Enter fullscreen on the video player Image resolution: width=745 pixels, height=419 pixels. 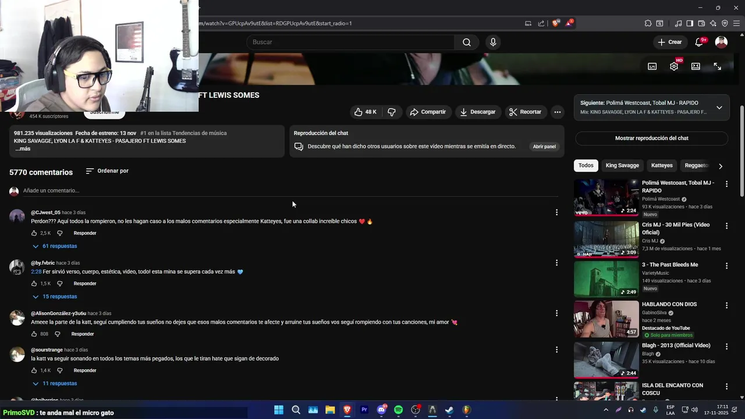[x=718, y=66]
